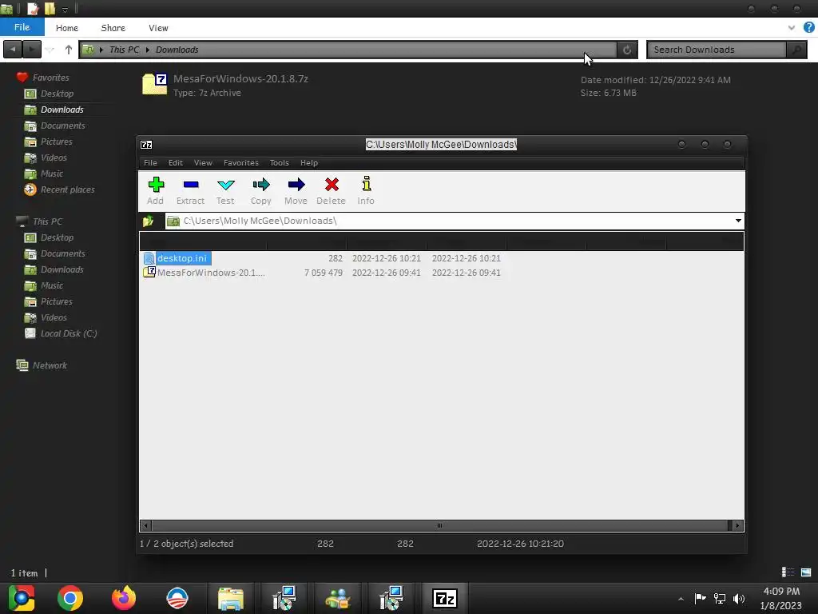Viewport: 818px width, 614px height.
Task: Expand the 7-Zip path dropdown arrow
Action: [x=738, y=221]
